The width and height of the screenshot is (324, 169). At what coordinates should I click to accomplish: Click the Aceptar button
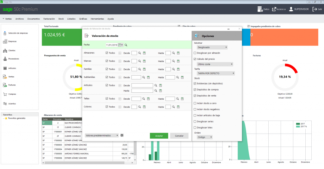[159, 136]
